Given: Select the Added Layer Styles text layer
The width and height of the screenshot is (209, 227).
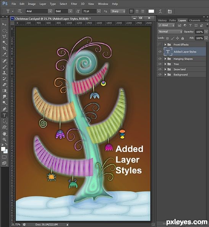Looking at the screenshot, I should point(185,52).
